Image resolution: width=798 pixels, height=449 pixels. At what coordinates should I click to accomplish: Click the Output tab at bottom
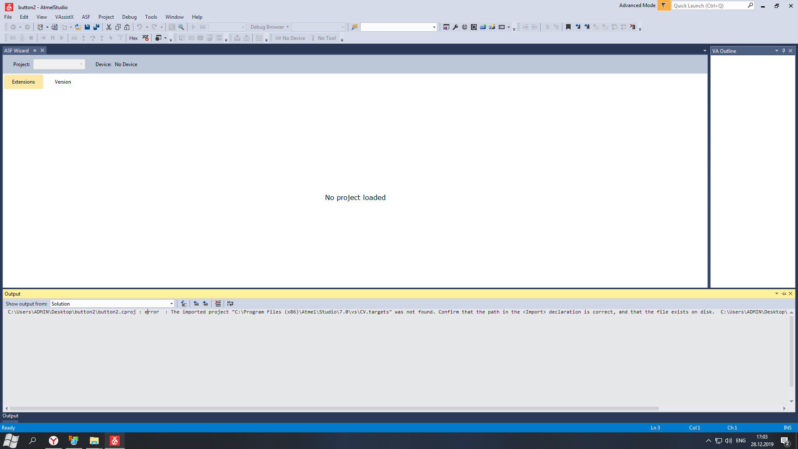click(x=10, y=416)
